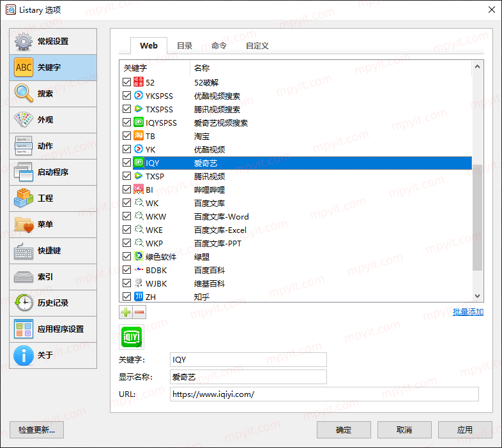Open the 应用程序设置 grid icon

(x=24, y=329)
